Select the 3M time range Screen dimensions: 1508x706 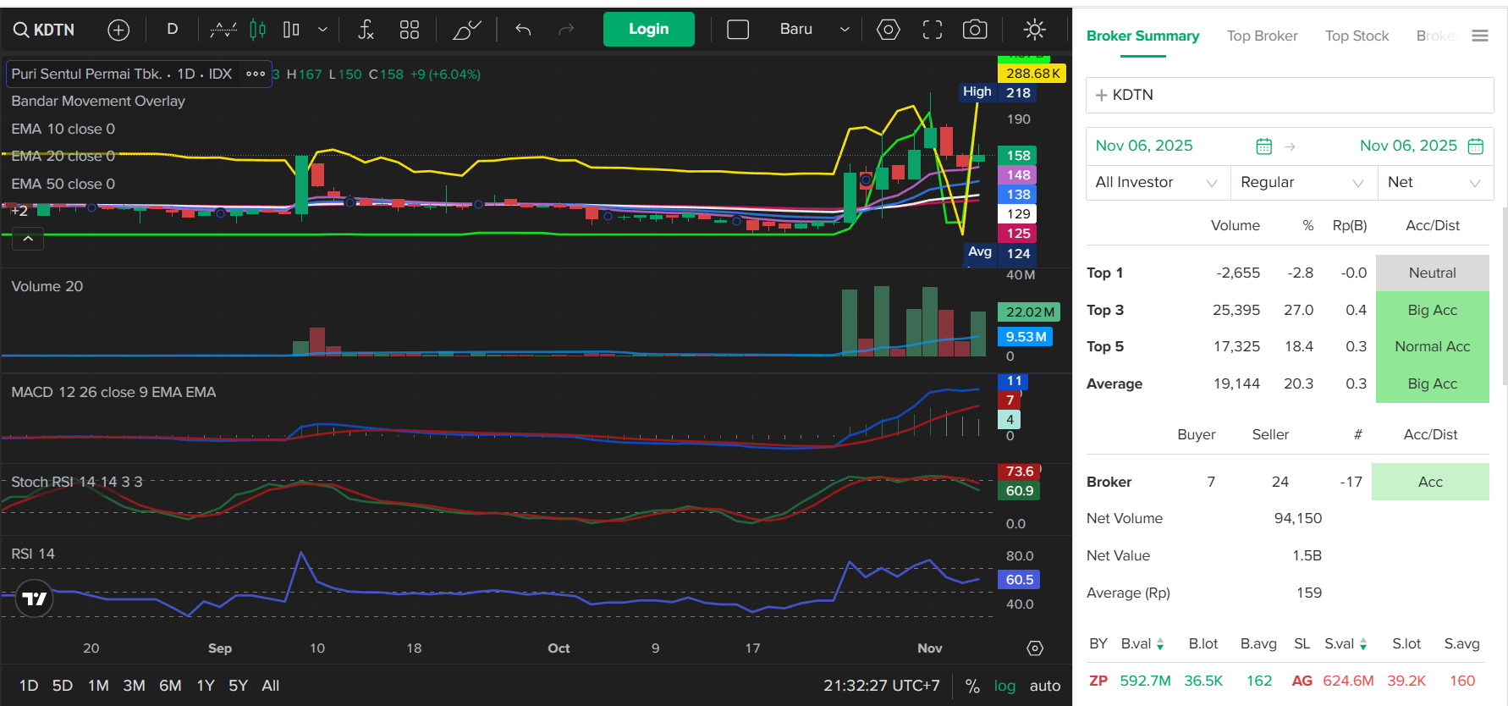click(134, 686)
